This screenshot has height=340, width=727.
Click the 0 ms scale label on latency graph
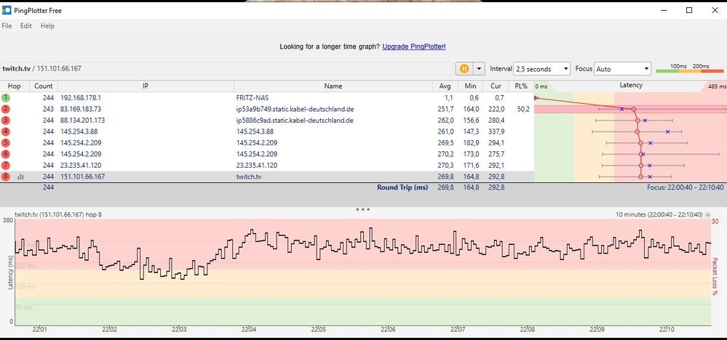541,86
